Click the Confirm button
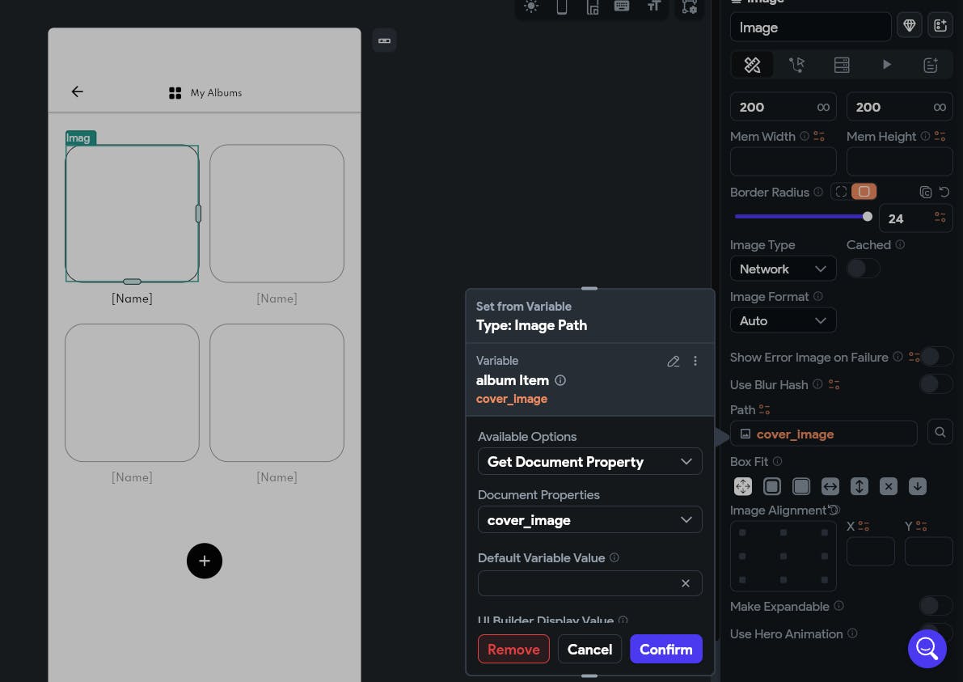The width and height of the screenshot is (963, 682). click(x=665, y=650)
